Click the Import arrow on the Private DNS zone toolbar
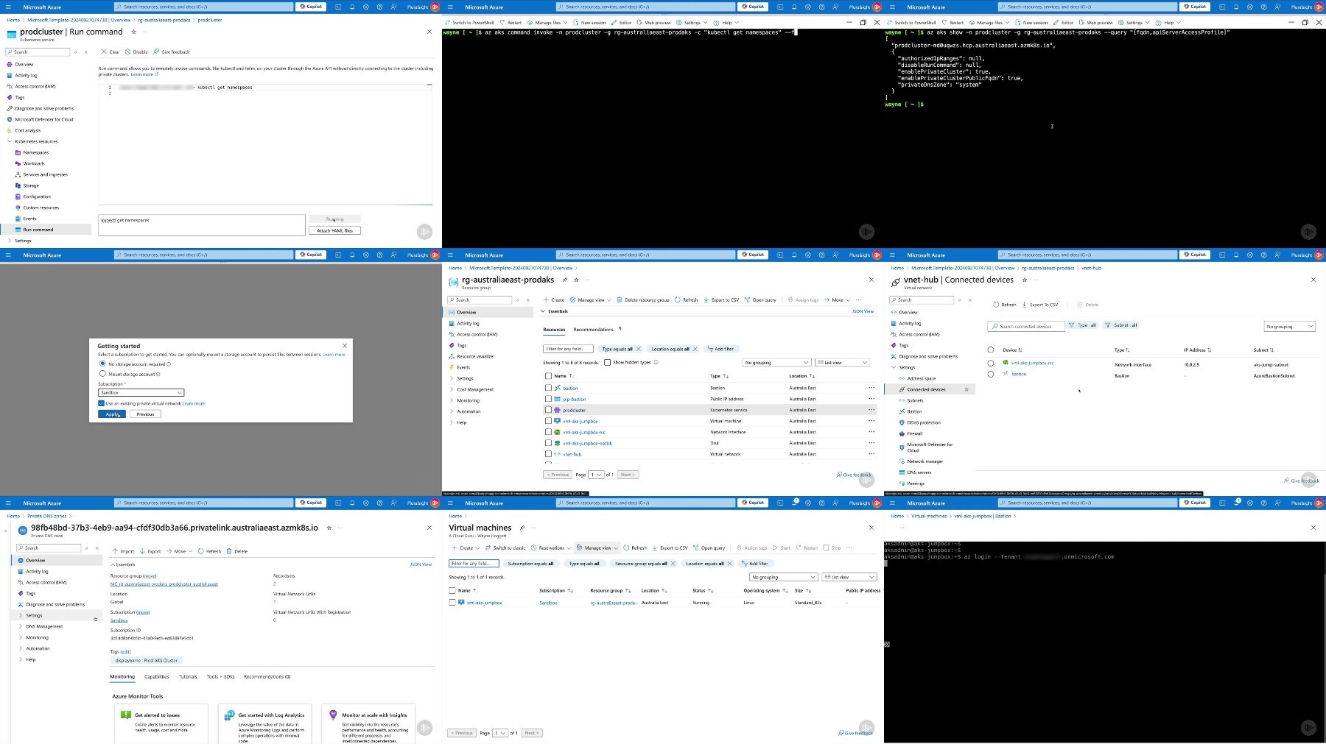 [x=115, y=551]
